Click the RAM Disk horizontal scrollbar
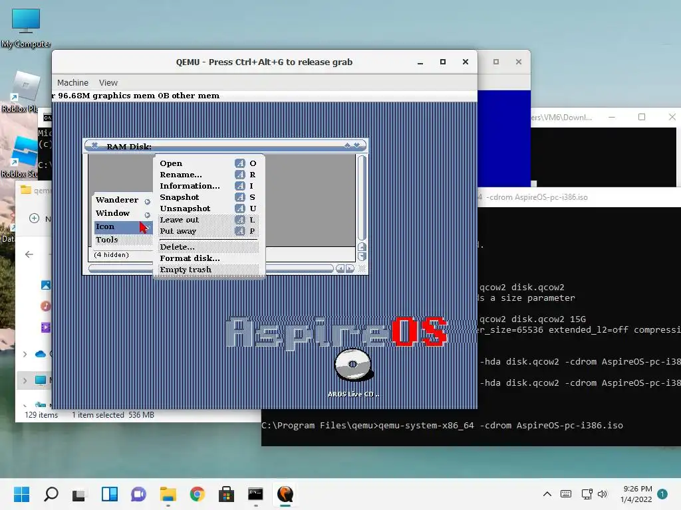This screenshot has height=510, width=681. [211, 269]
